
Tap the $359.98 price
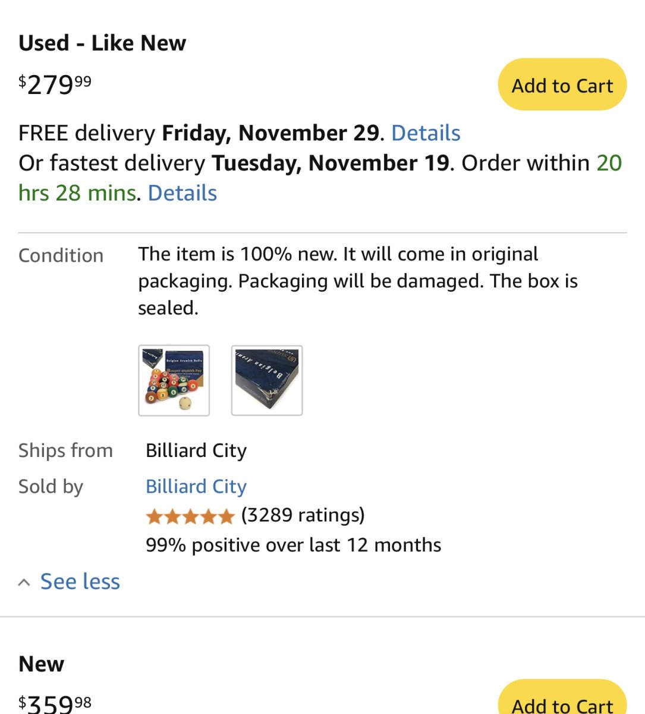tap(55, 703)
